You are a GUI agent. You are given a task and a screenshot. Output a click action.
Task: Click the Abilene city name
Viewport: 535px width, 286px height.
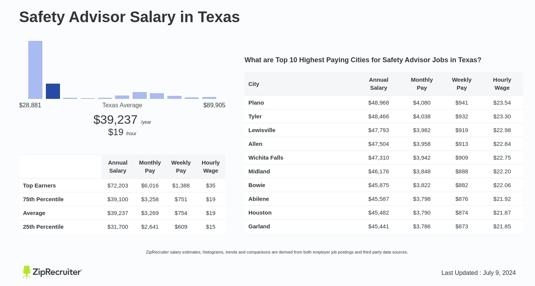[259, 199]
